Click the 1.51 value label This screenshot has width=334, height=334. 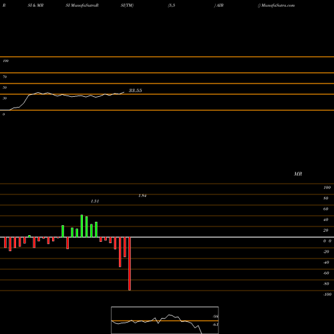pyautogui.click(x=95, y=201)
